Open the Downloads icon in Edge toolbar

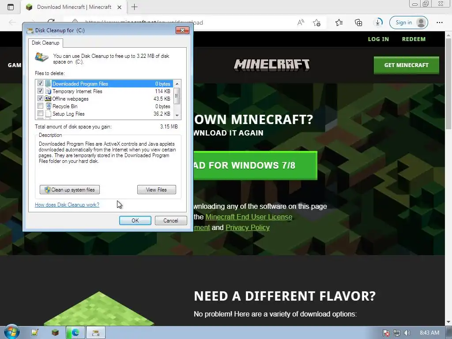point(378,22)
